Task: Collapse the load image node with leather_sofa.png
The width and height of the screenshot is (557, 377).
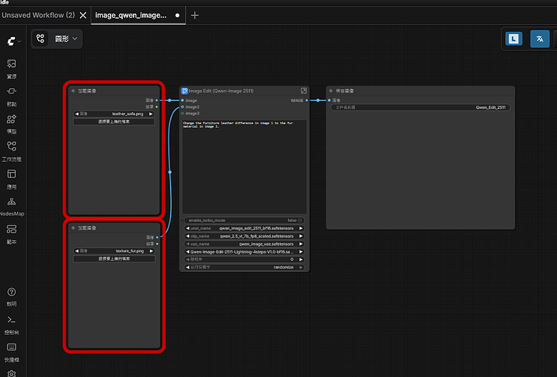Action: pos(73,91)
